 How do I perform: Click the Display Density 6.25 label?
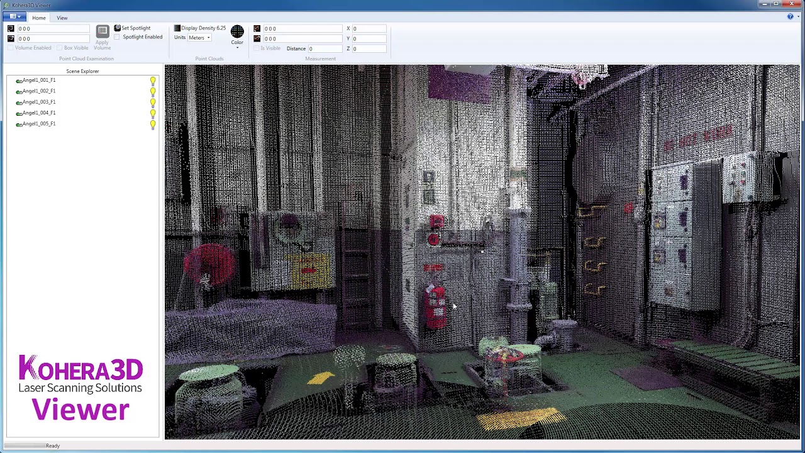click(x=203, y=28)
